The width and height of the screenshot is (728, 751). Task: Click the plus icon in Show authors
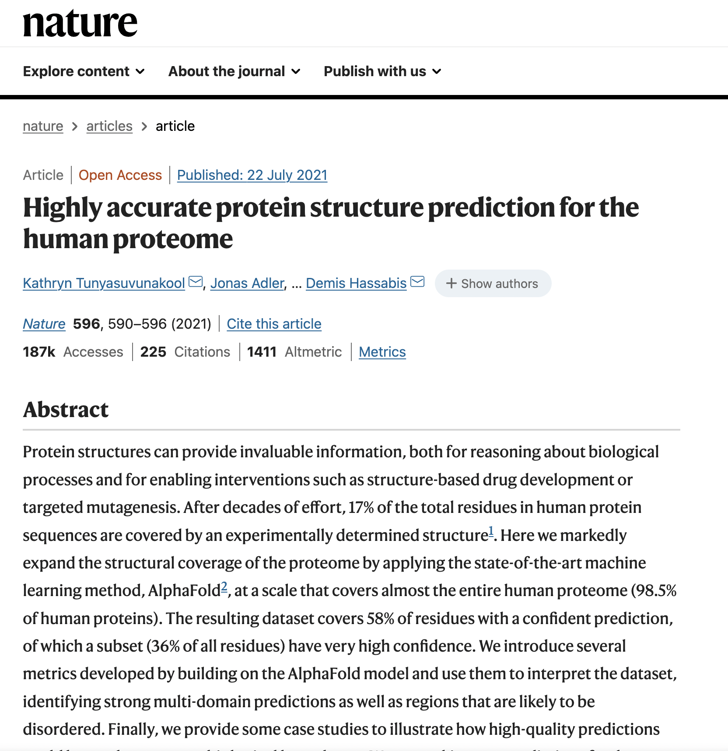pyautogui.click(x=451, y=284)
